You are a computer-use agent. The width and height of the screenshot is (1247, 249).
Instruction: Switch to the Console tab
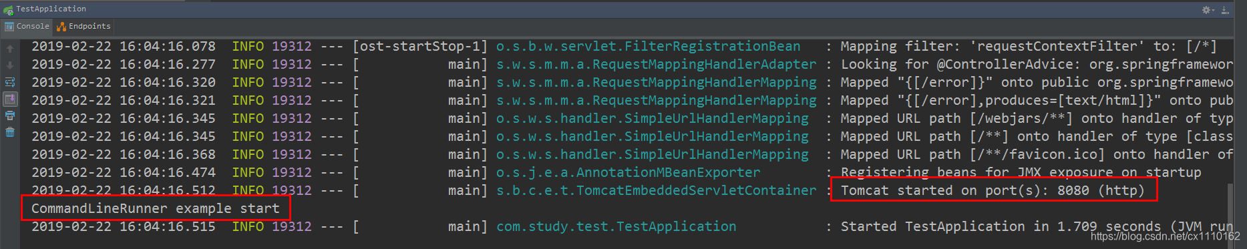click(27, 26)
